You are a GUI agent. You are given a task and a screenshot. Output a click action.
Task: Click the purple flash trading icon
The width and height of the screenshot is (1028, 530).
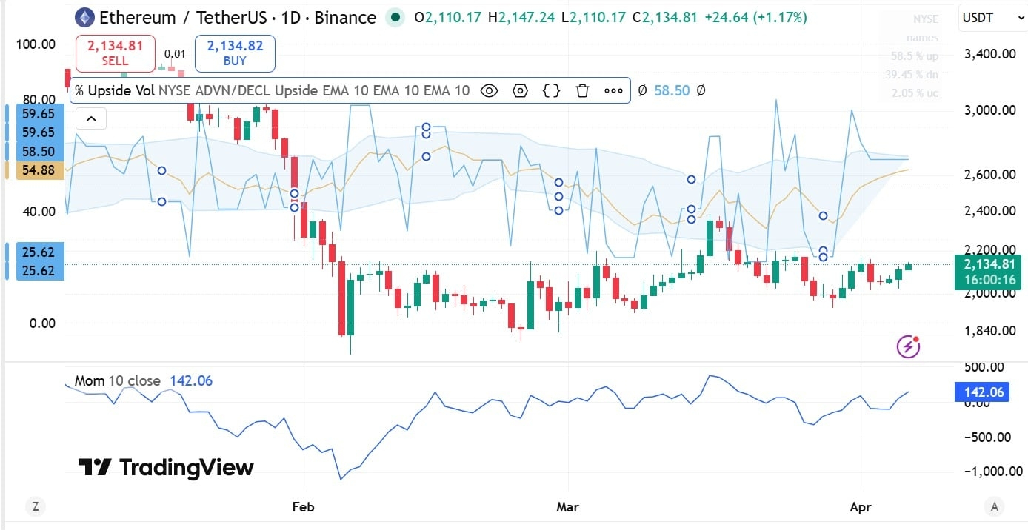[907, 346]
